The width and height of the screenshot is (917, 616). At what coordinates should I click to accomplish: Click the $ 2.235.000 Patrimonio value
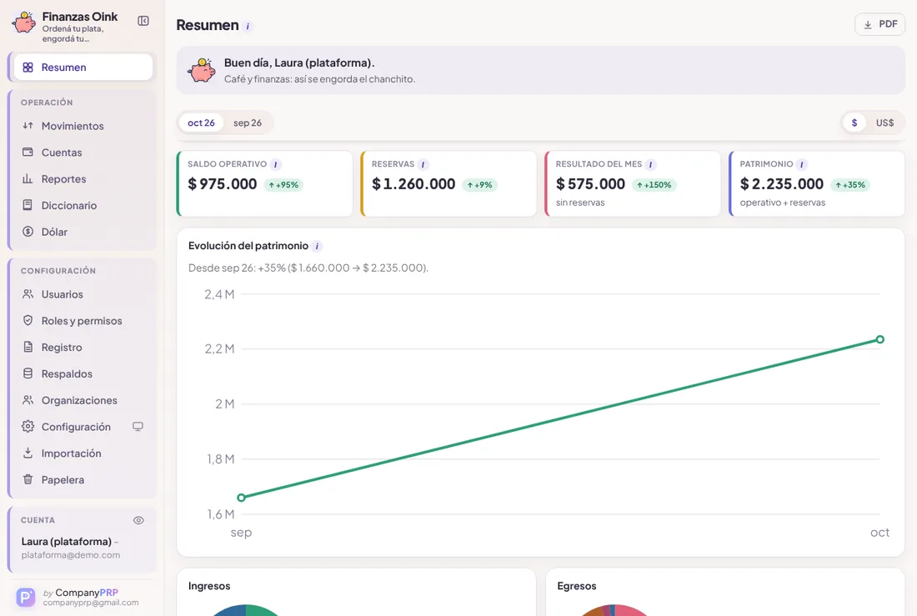click(781, 183)
